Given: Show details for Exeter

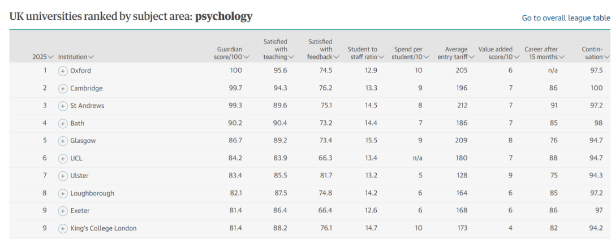Looking at the screenshot, I should [x=63, y=211].
